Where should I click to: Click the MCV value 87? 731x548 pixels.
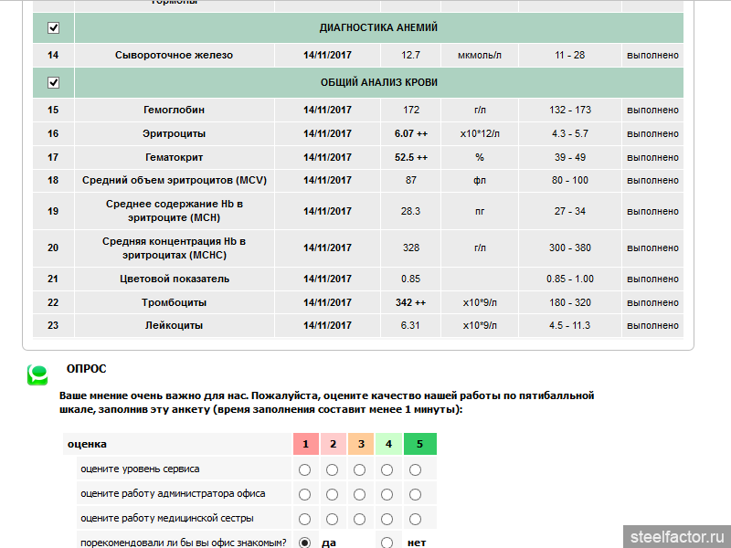click(x=410, y=180)
